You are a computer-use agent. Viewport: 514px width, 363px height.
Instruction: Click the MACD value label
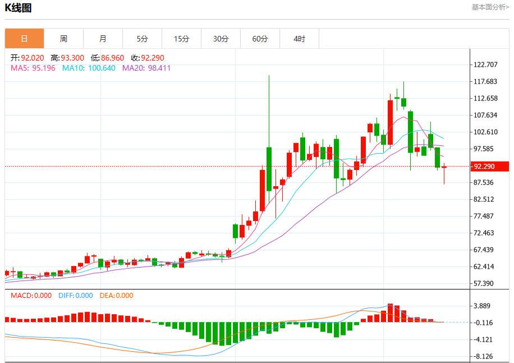click(x=31, y=296)
